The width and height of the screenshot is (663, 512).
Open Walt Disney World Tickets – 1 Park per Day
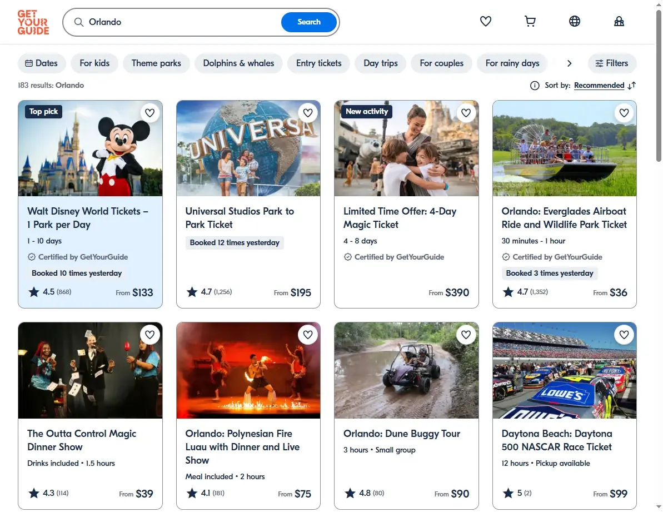[x=87, y=218]
